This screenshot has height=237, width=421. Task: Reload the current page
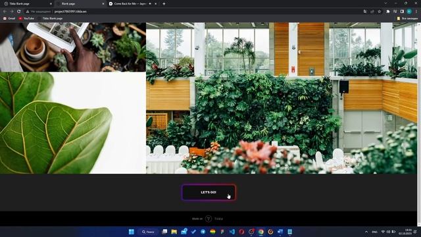(x=19, y=12)
